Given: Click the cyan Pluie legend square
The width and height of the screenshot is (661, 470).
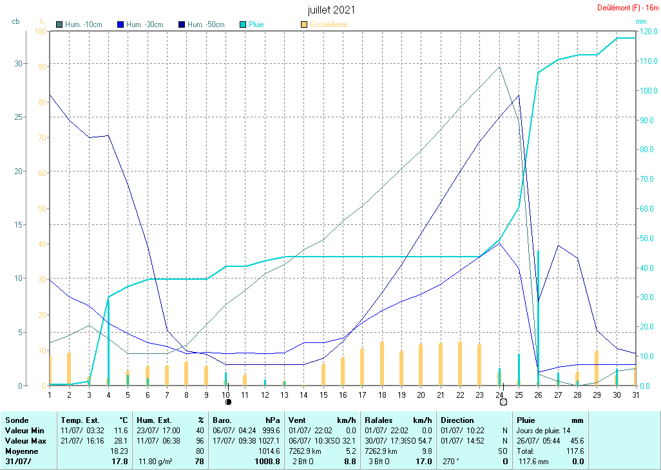Looking at the screenshot, I should coord(243,24).
